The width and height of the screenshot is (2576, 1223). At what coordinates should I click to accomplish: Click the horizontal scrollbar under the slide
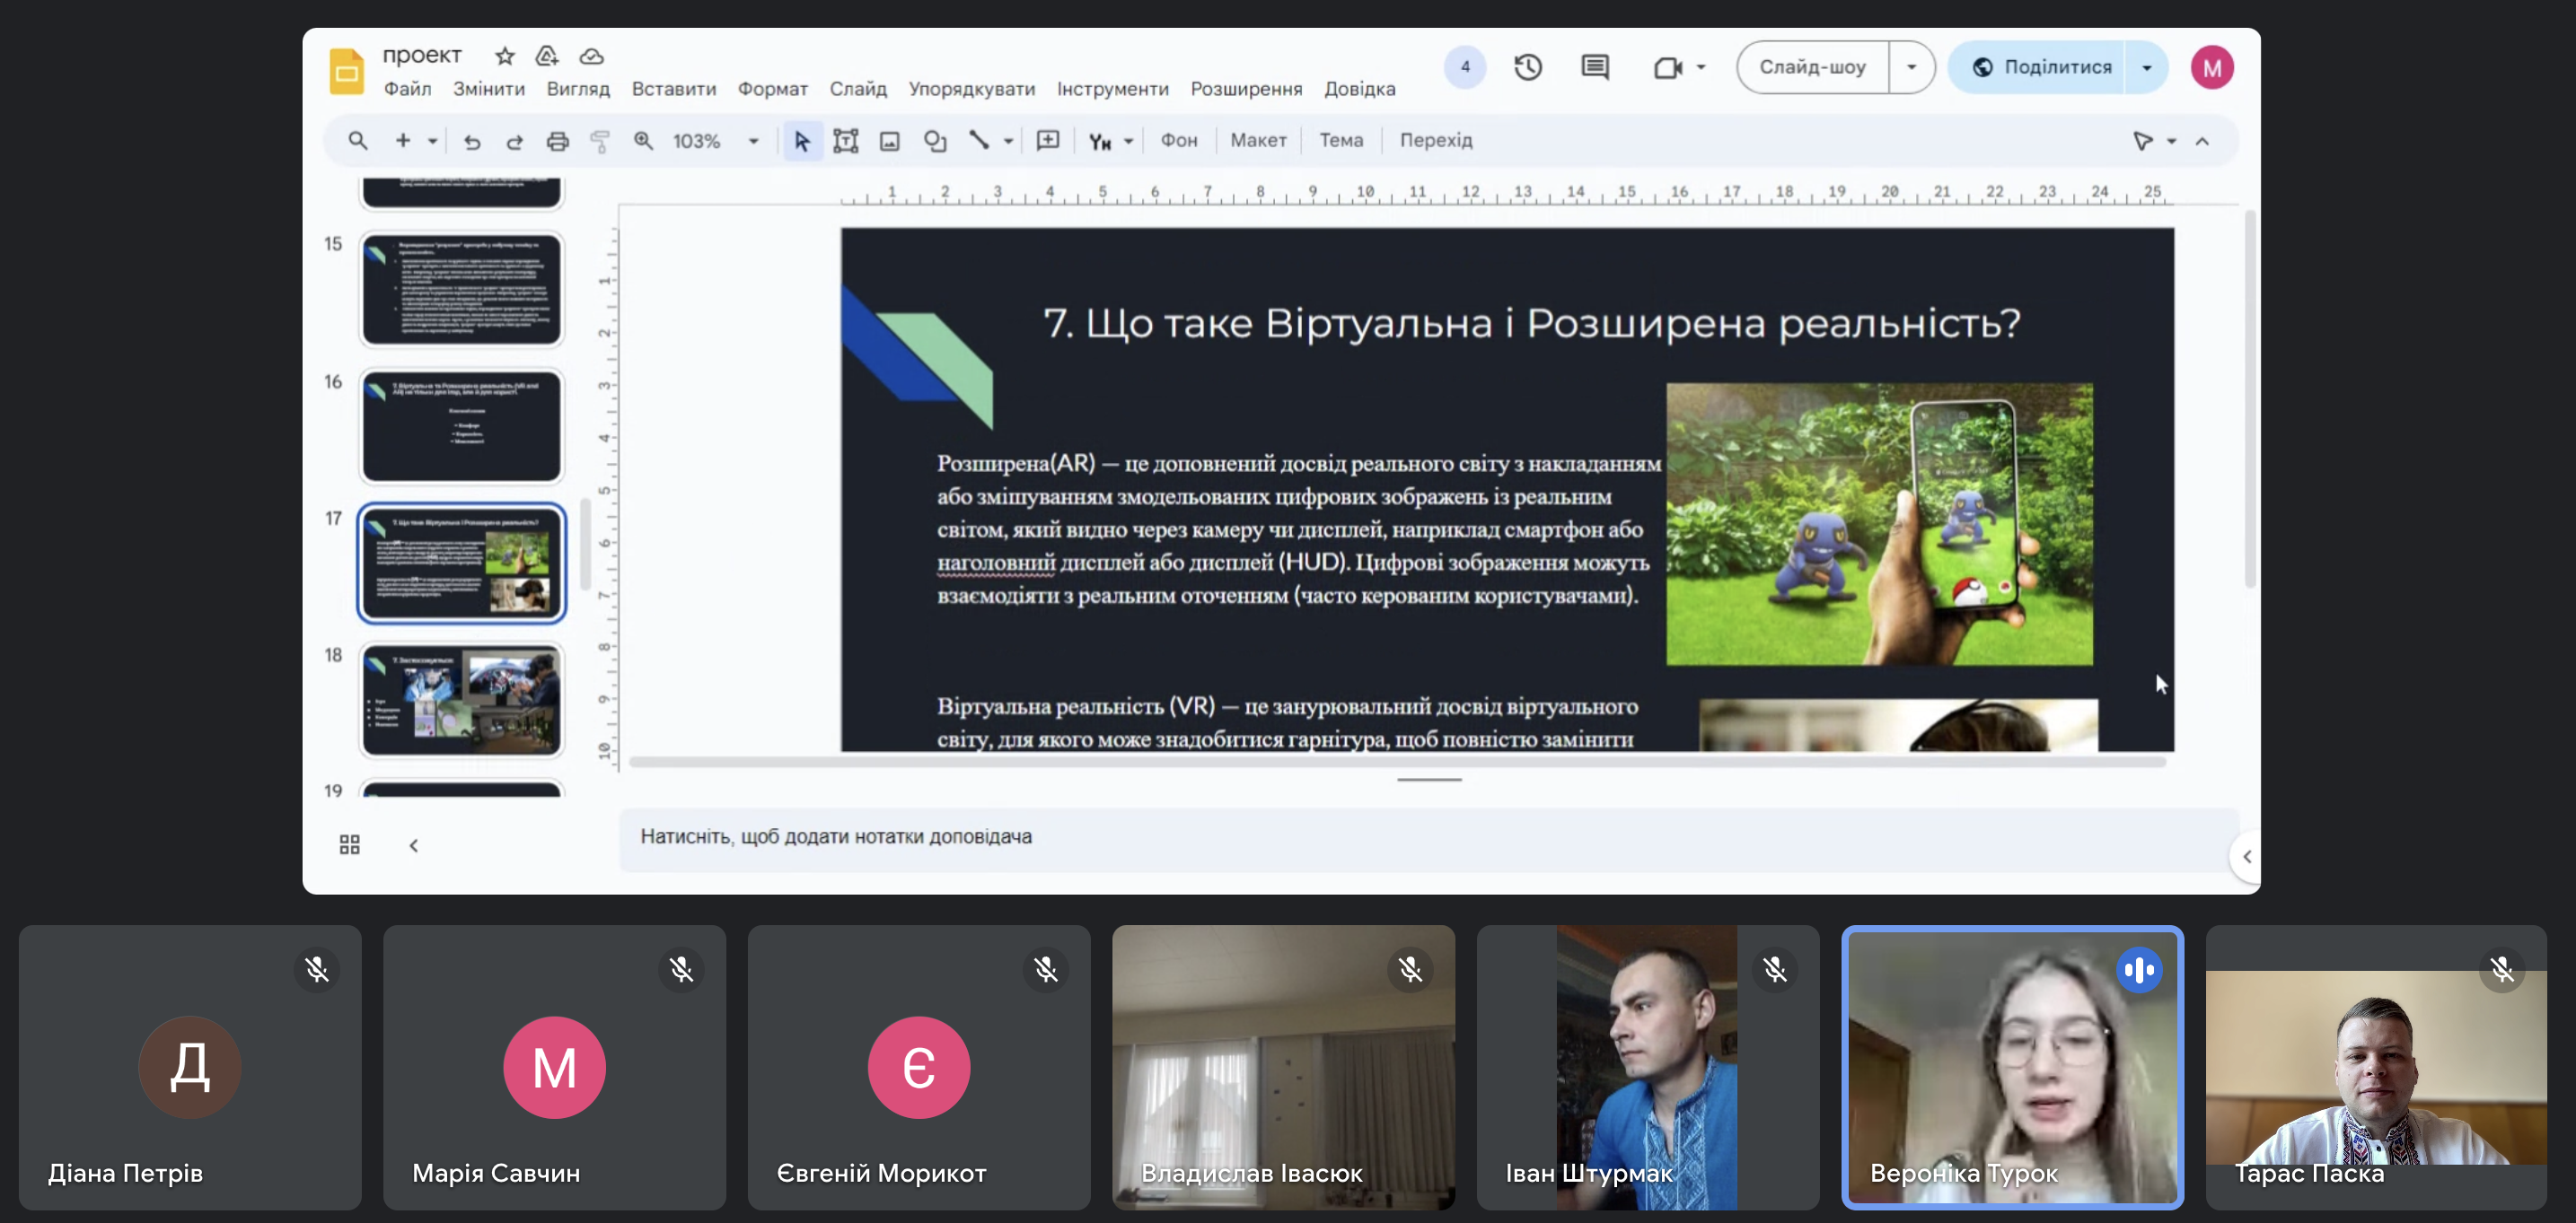click(1396, 762)
